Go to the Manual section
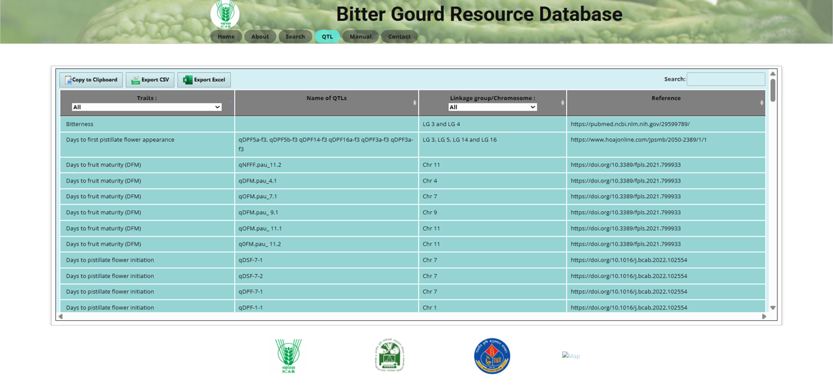 (361, 36)
